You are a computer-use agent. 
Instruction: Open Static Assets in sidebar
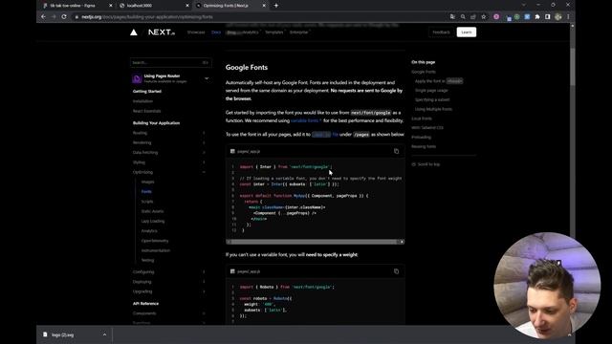(x=152, y=211)
